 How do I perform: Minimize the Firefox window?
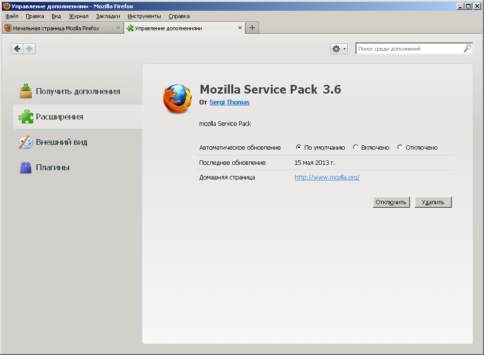[x=461, y=6]
